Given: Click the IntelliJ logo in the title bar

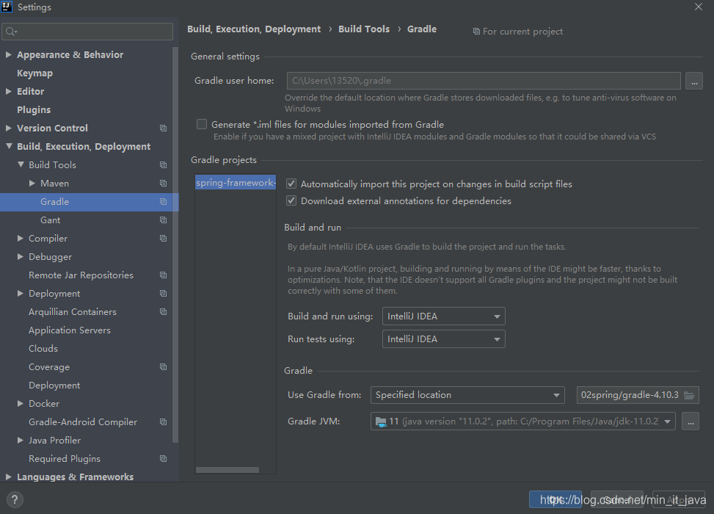Looking at the screenshot, I should tap(7, 7).
